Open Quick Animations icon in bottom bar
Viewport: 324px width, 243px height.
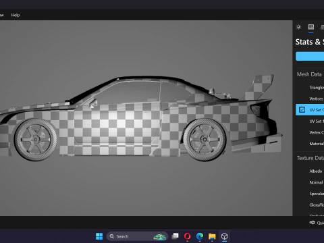pos(312,223)
